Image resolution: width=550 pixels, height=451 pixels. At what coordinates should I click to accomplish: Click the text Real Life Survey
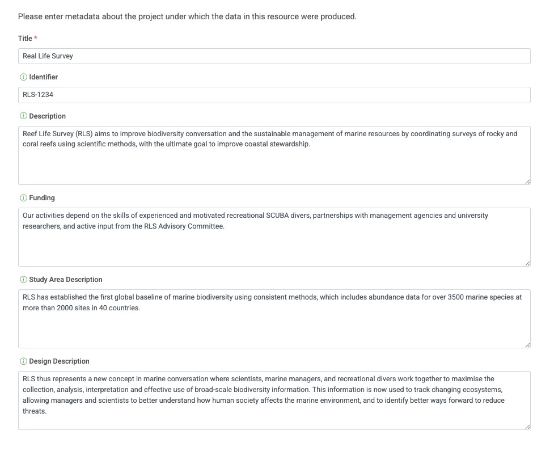46,56
